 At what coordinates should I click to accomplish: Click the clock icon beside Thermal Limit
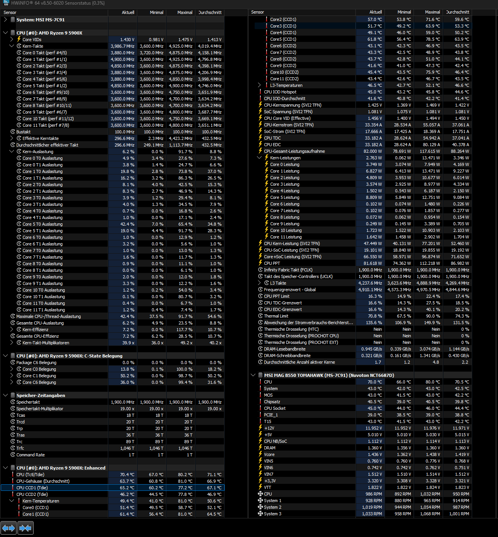point(260,316)
